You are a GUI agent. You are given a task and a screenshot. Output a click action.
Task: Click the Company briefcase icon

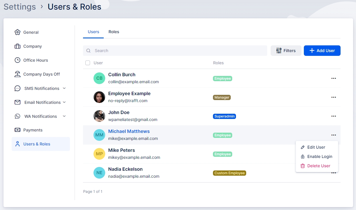click(17, 46)
